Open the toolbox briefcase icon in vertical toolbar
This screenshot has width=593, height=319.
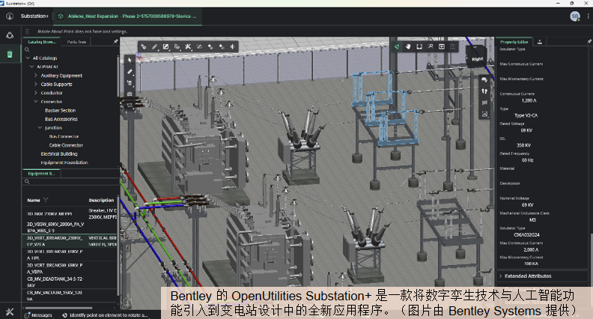[130, 94]
